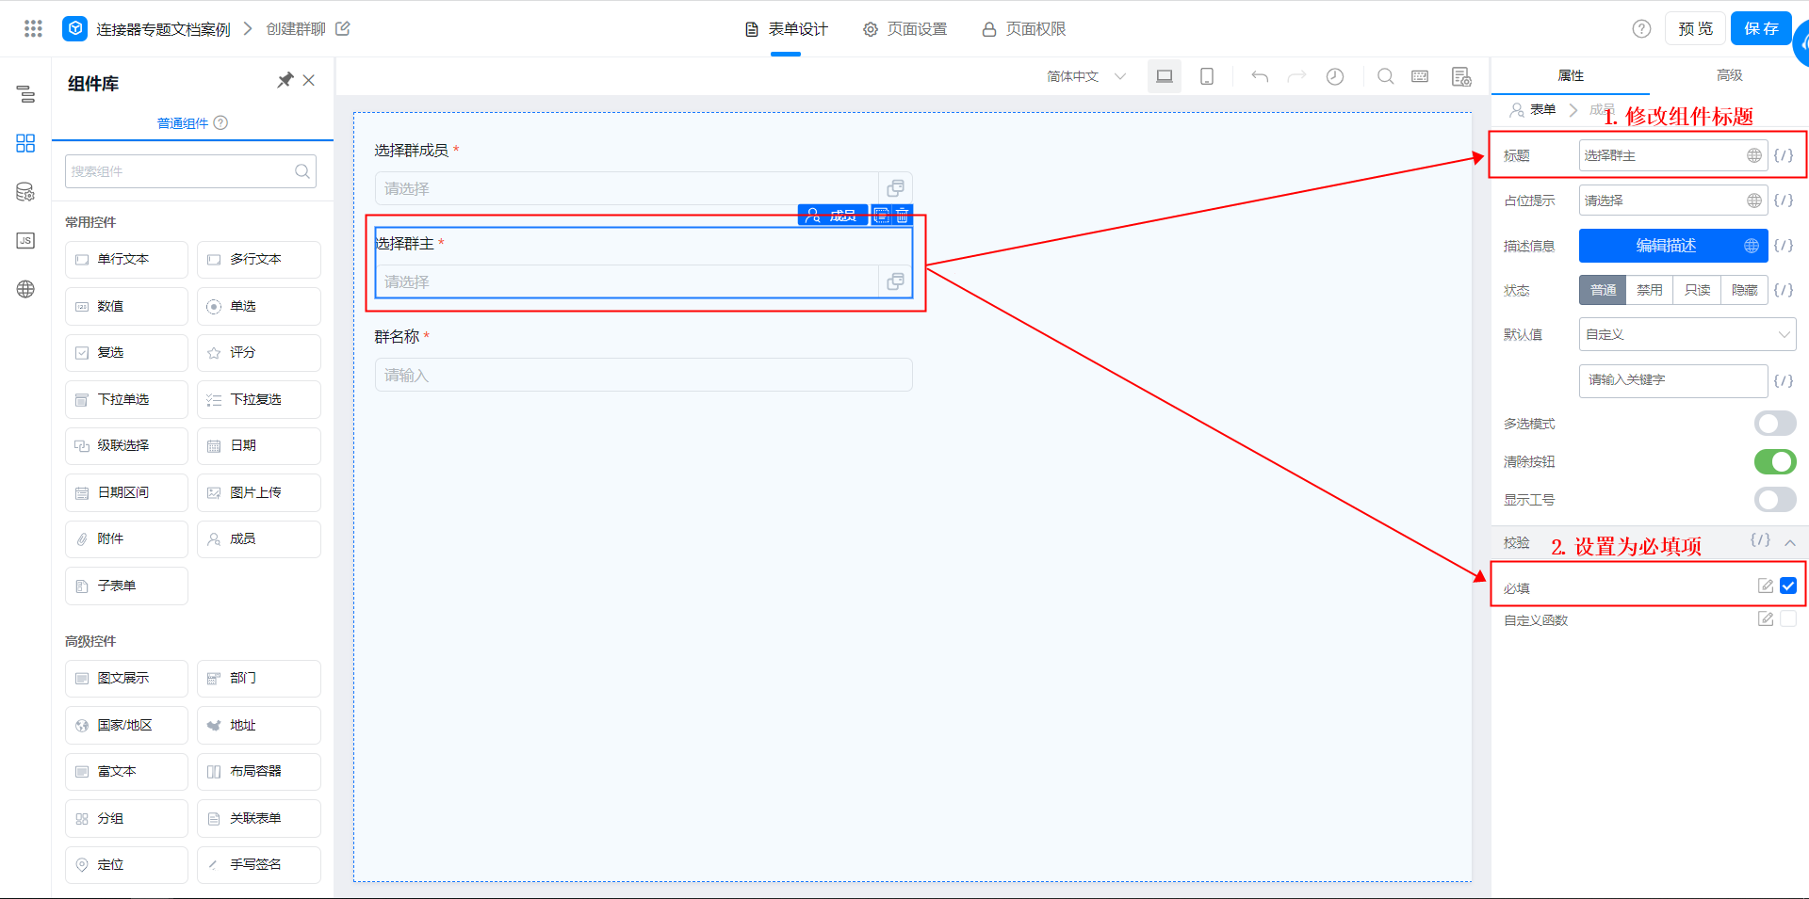1809x899 pixels.
Task: Click the 保存 button
Action: [x=1760, y=28]
